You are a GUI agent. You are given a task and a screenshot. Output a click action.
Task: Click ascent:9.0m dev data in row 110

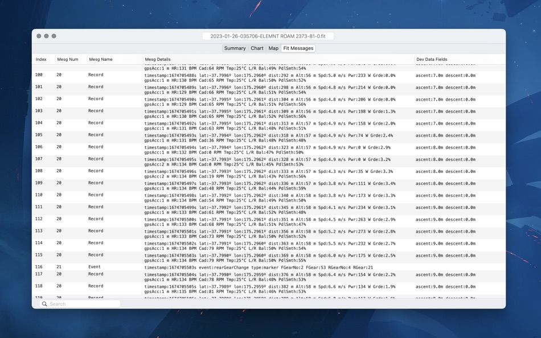[x=445, y=196]
